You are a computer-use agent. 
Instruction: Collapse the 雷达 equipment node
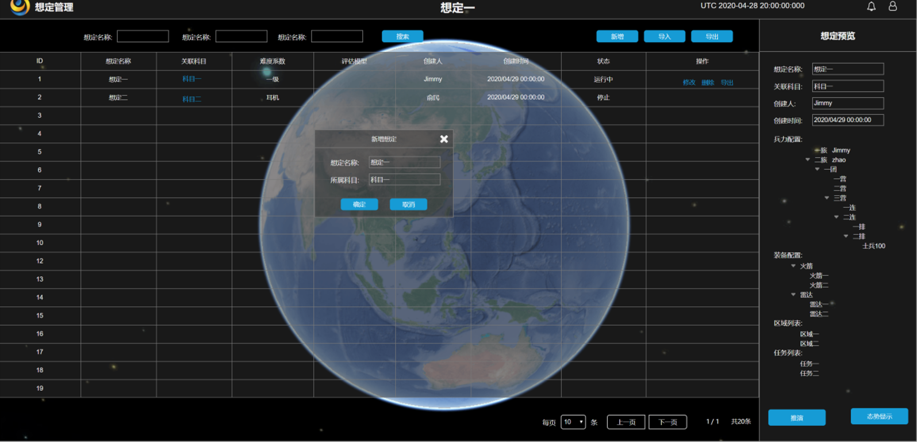tap(793, 295)
